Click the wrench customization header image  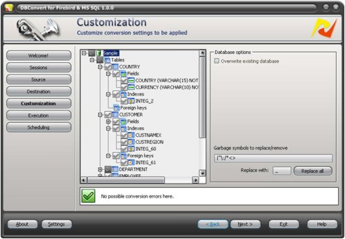38,29
